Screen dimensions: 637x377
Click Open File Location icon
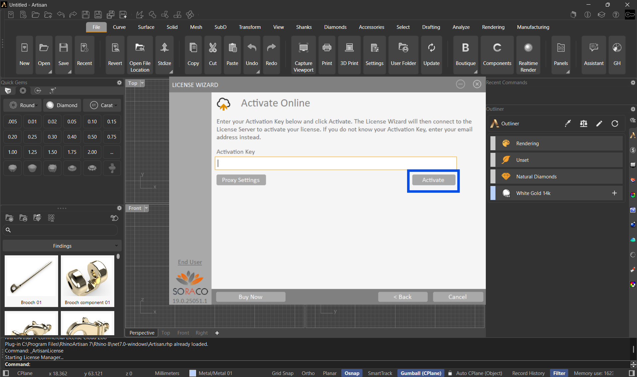pyautogui.click(x=140, y=54)
